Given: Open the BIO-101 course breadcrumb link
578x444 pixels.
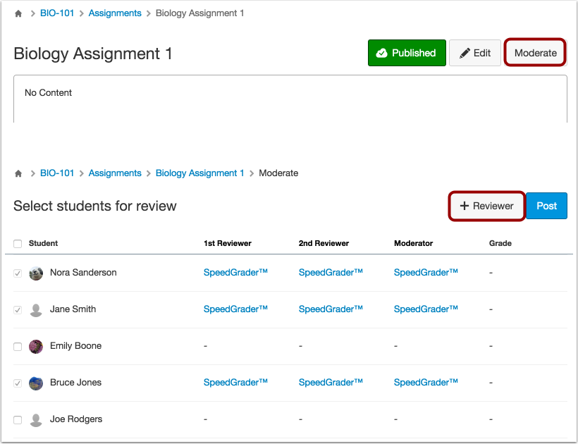Looking at the screenshot, I should pyautogui.click(x=56, y=13).
